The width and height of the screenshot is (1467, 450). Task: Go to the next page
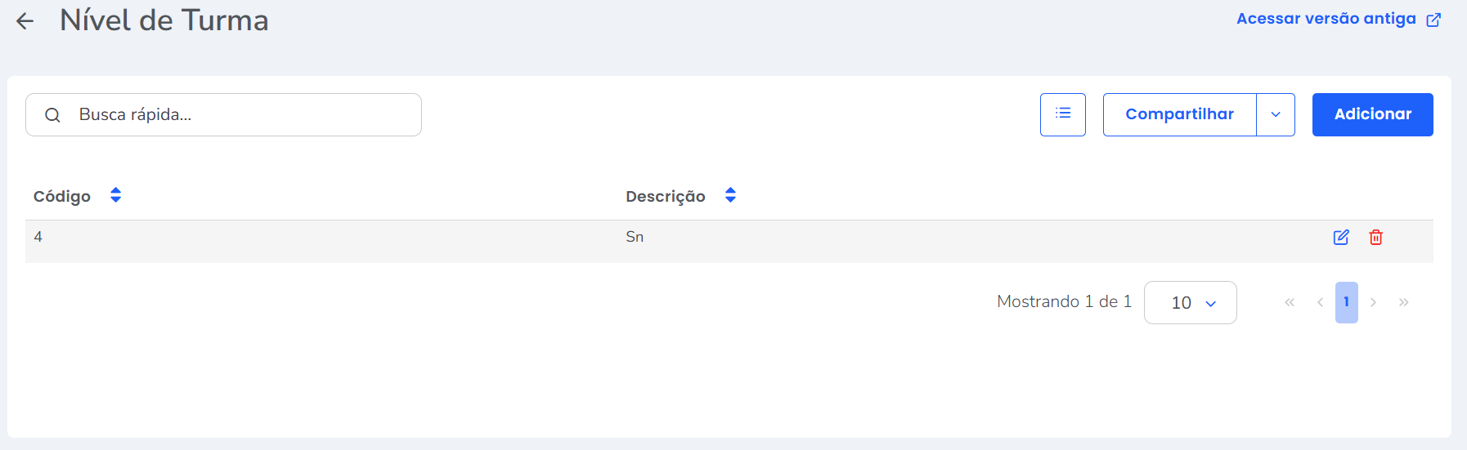(1374, 302)
